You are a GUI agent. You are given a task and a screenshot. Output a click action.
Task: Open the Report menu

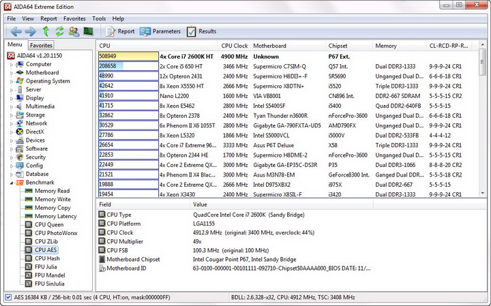click(x=48, y=18)
